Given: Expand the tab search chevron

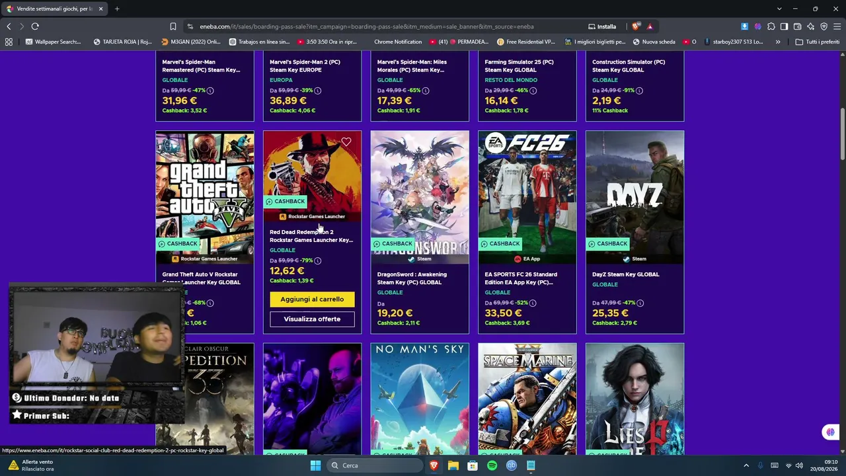Looking at the screenshot, I should [x=779, y=9].
